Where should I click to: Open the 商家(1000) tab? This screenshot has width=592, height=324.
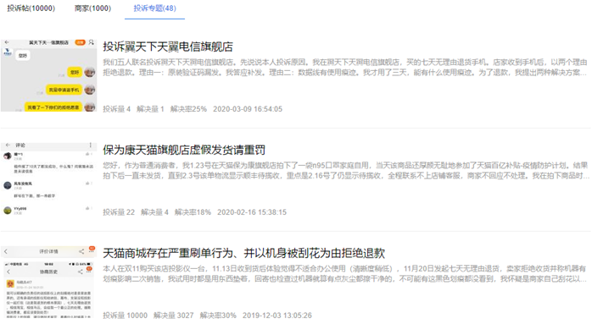pyautogui.click(x=93, y=8)
